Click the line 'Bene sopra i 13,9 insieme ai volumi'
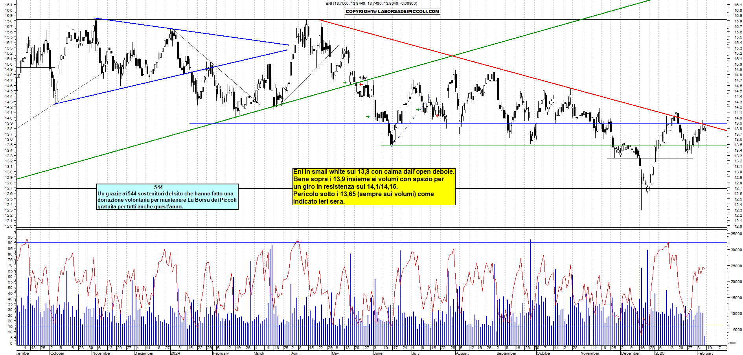Viewport: 743px width, 355px height. (x=368, y=179)
